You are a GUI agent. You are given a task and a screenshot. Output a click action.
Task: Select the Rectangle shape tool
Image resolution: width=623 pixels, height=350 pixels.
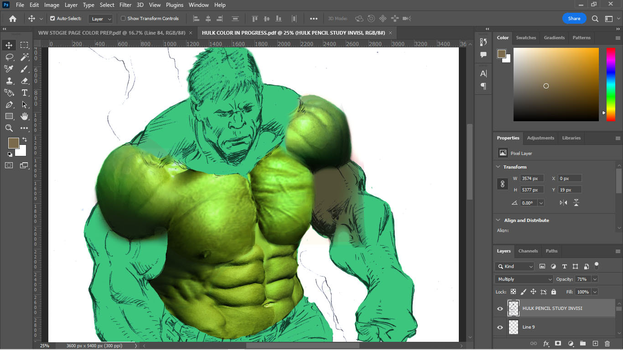(9, 116)
